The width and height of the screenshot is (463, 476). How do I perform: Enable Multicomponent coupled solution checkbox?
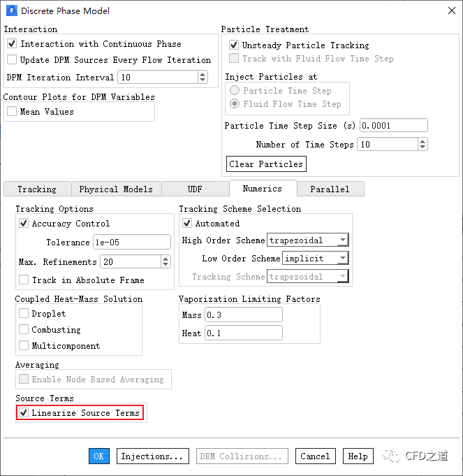pyautogui.click(x=24, y=345)
